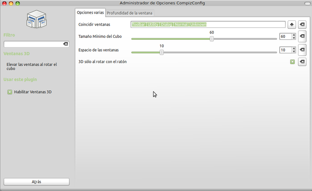Click the add window match plus button
Viewport: 312px width, 191px height.
point(291,25)
